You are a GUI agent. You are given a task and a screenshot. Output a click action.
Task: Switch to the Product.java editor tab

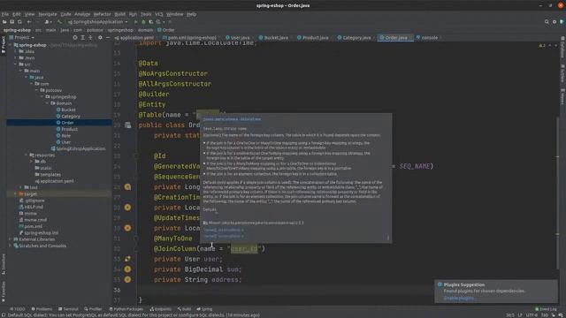[x=313, y=37]
